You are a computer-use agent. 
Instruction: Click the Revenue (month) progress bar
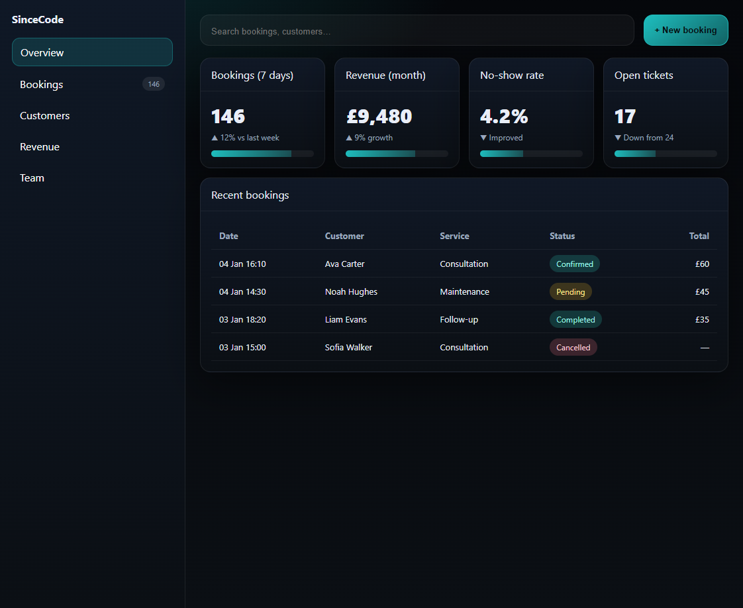tap(397, 154)
